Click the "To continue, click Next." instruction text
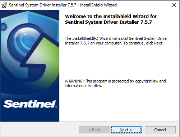Image resolution: width=180 pixels, height=137 pixels. 143,43
